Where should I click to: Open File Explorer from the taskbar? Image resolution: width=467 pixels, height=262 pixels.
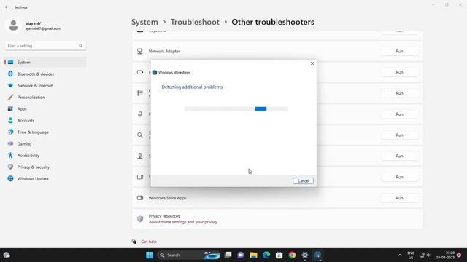click(x=253, y=255)
